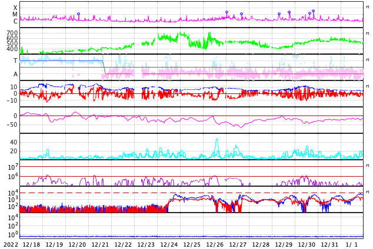
Task: Select the 700 speed axis label
Action: click(12, 33)
